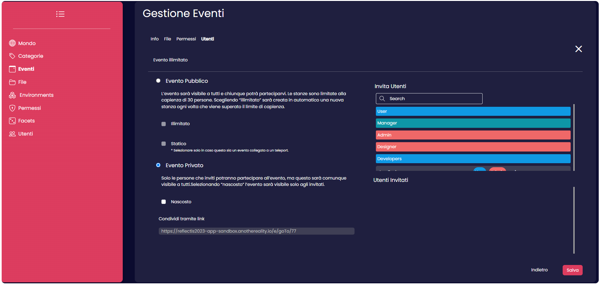599x285 pixels.
Task: Pick the Manager role bar to invite
Action: click(x=473, y=123)
